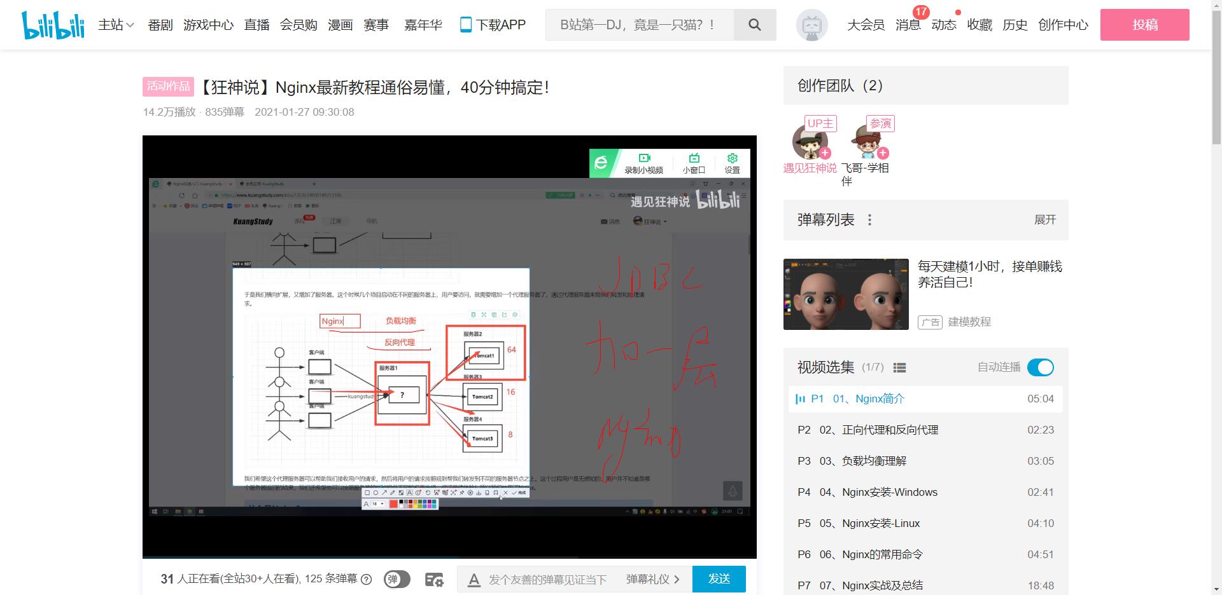Open 收藏 in the header
Screen dimensions: 1222x595
pyautogui.click(x=980, y=25)
